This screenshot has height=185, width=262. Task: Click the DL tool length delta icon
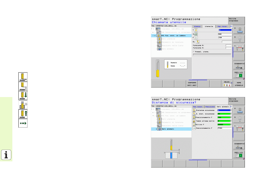198,42
